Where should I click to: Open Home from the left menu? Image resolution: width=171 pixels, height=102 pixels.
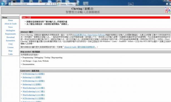pos(11,20)
